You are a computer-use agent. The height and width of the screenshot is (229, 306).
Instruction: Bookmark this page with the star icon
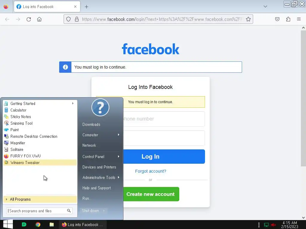click(x=248, y=19)
